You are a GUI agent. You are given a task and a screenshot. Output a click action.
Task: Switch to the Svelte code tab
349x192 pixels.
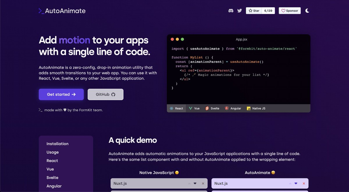click(x=212, y=108)
